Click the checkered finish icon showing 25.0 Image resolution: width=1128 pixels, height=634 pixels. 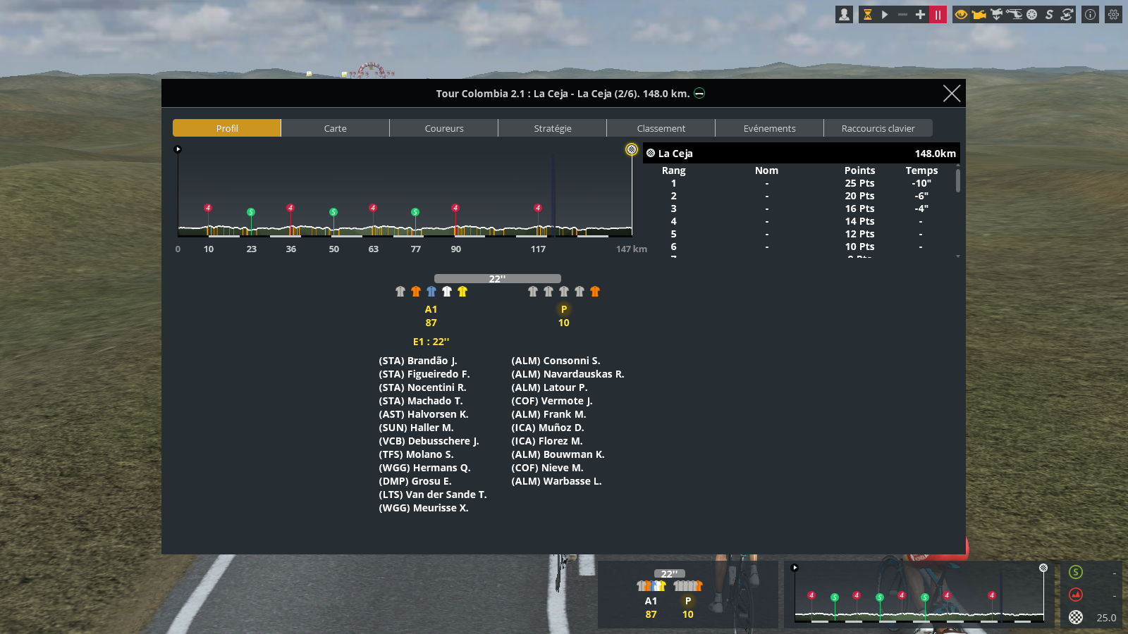(x=1076, y=617)
